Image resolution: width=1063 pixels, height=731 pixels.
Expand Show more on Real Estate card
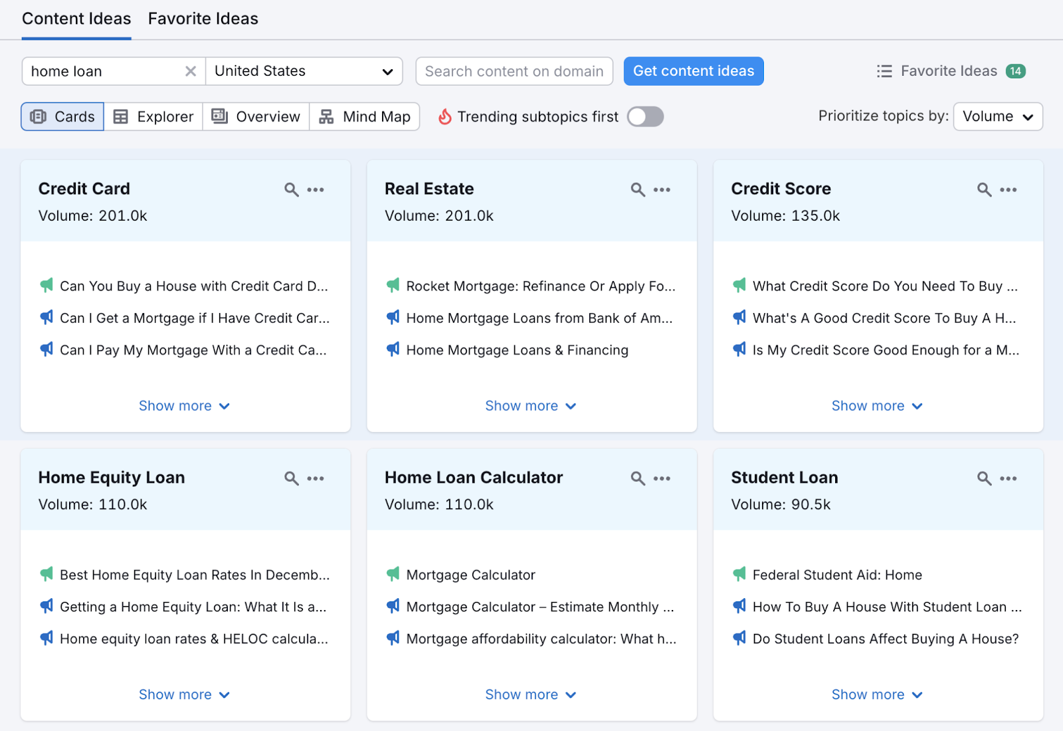coord(531,406)
